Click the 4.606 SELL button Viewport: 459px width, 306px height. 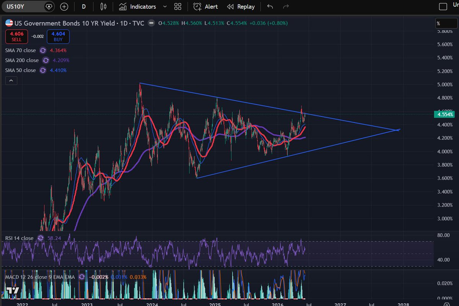[17, 36]
